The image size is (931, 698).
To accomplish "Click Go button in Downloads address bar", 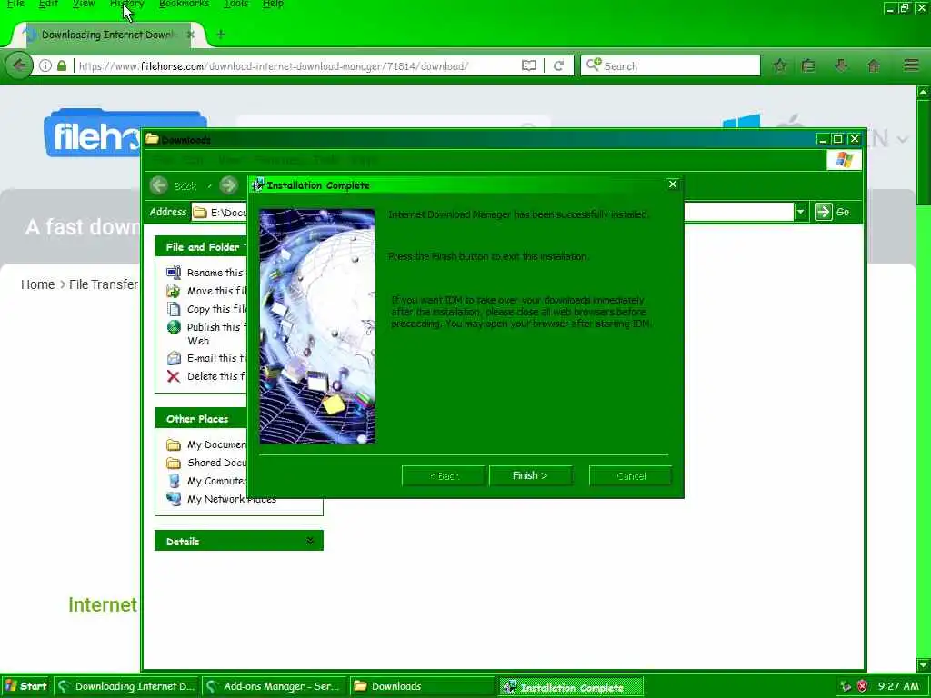I will 833,212.
